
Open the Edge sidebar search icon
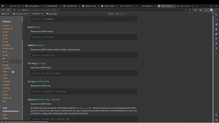tap(216, 15)
